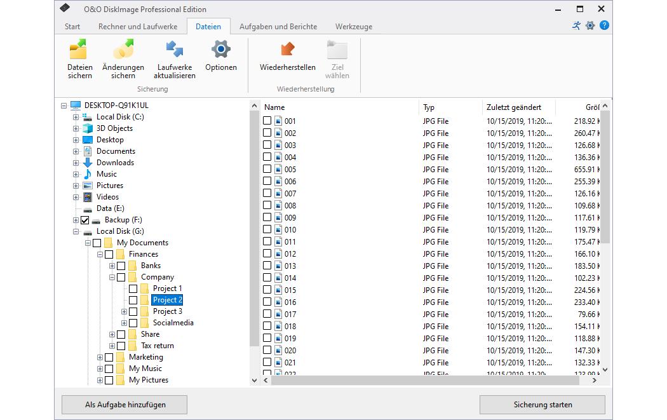Select the Dateien tab
Image resolution: width=667 pixels, height=420 pixels.
tap(208, 27)
